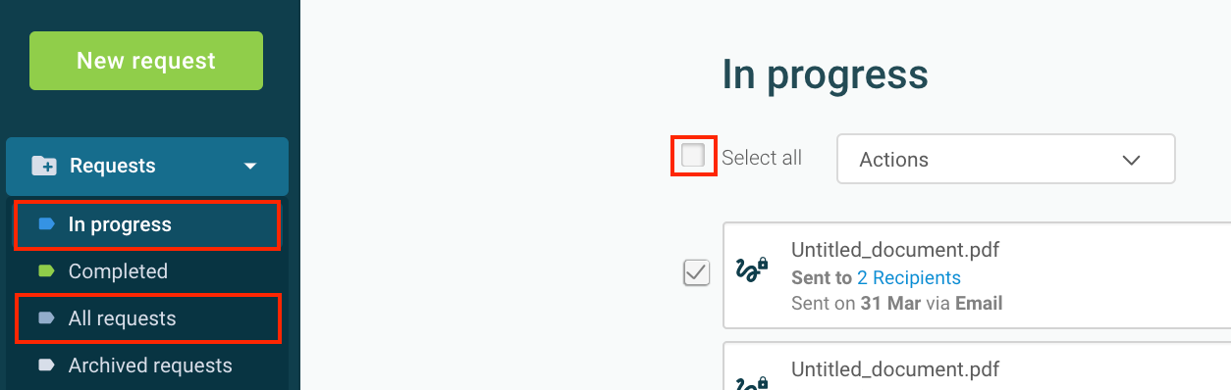Click the white Archived requests tag icon
1231x390 pixels.
point(46,366)
